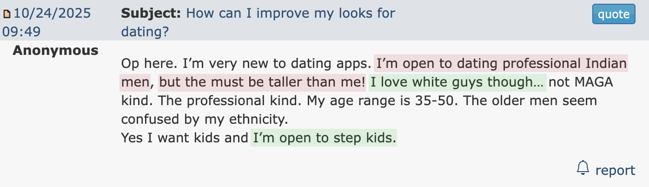Click the red highlight "I'm open to dating professional Indian"
Screen dimensions: 649x187
point(501,63)
